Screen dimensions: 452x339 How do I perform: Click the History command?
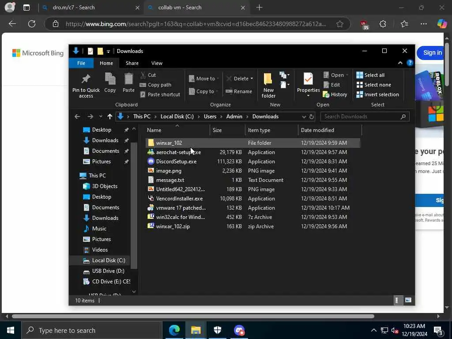(x=335, y=94)
